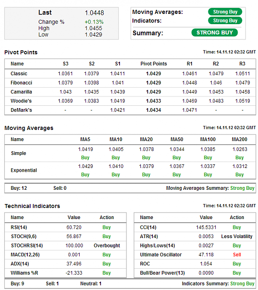The width and height of the screenshot is (258, 290).
Task: Select Classic S3 value 1.0361
Action: click(65, 74)
